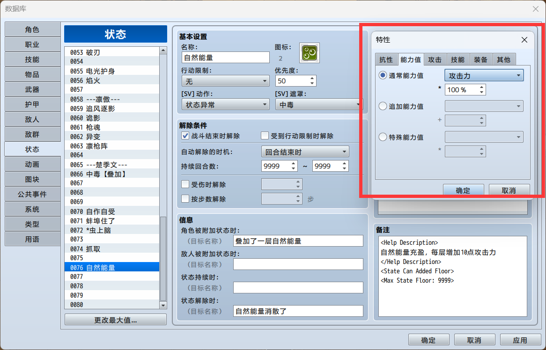Click 确定 at bottom of database window
546x350 pixels.
(428, 340)
